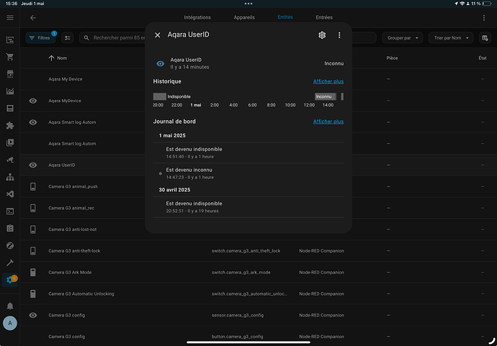
Task: Select the 14:51:40 Est devenu indisponible entry
Action: (248, 152)
